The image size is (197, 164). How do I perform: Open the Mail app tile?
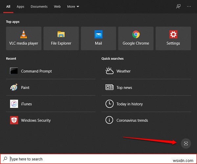[x=98, y=38]
